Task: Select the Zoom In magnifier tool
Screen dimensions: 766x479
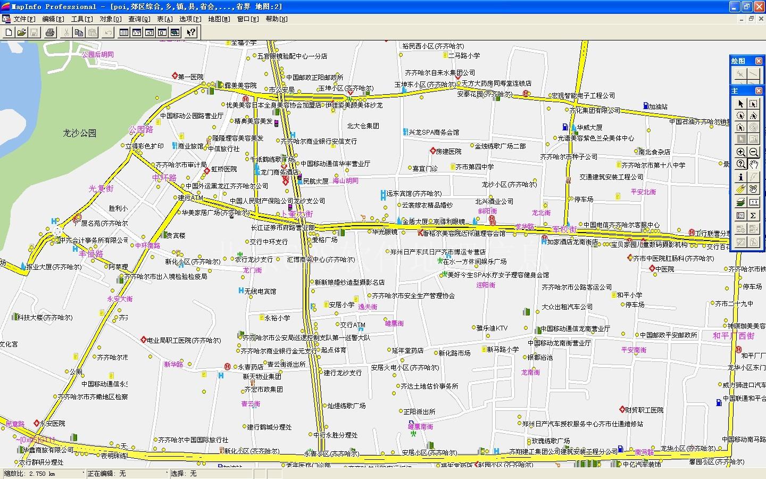Action: click(740, 152)
